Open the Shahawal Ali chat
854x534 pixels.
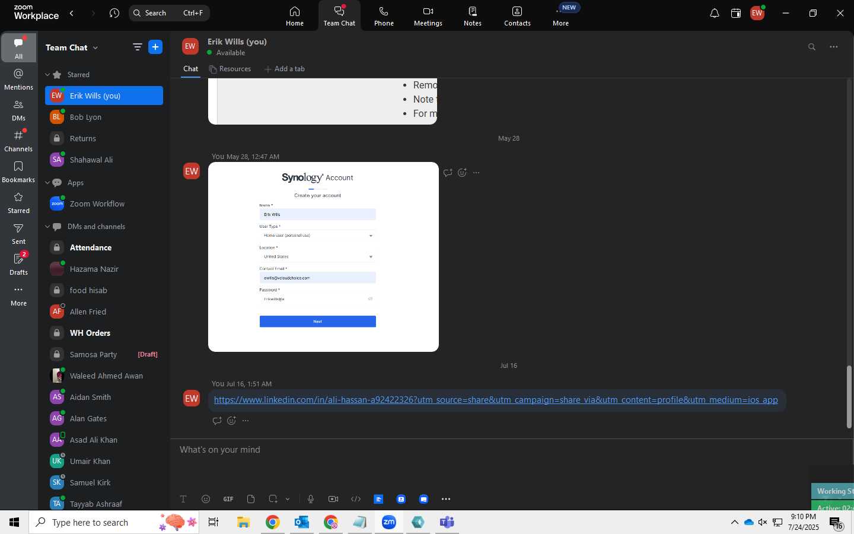104,160
